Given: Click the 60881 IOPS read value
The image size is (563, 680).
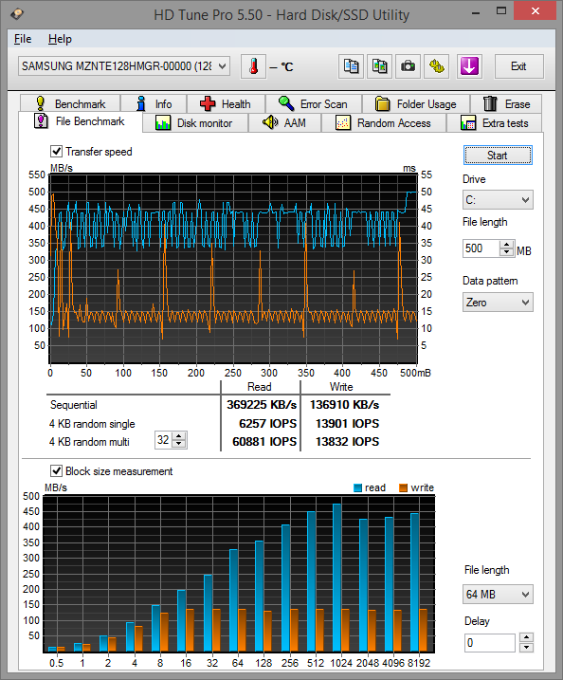Looking at the screenshot, I should coord(264,442).
